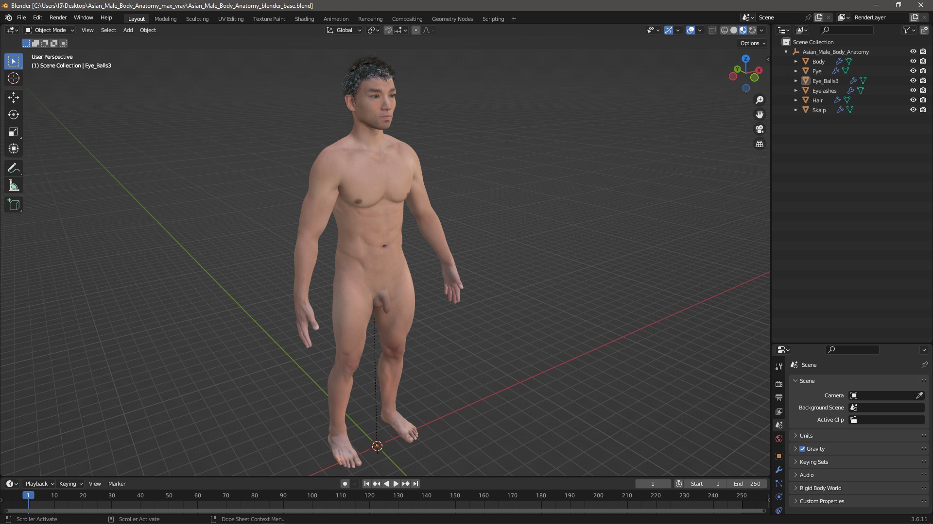Click the current frame number field

[x=653, y=484]
